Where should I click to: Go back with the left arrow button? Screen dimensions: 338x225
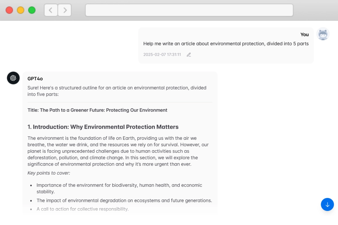point(51,10)
